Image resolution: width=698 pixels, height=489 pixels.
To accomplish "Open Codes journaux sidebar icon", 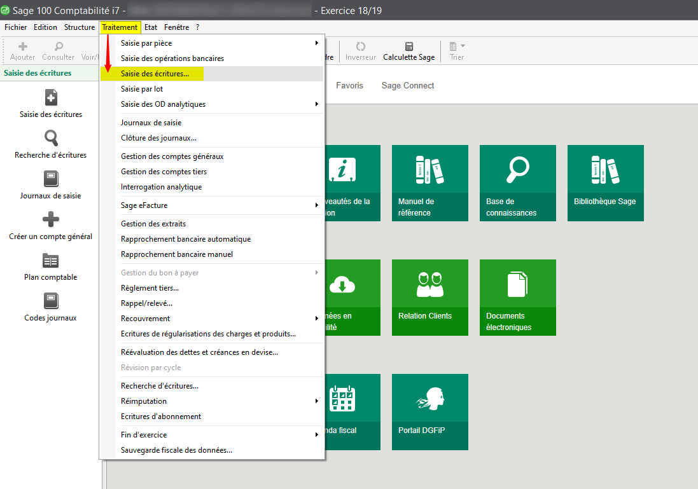I will pyautogui.click(x=51, y=301).
